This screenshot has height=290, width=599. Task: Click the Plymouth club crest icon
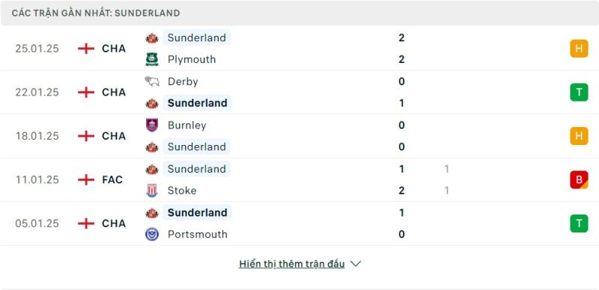click(x=152, y=60)
